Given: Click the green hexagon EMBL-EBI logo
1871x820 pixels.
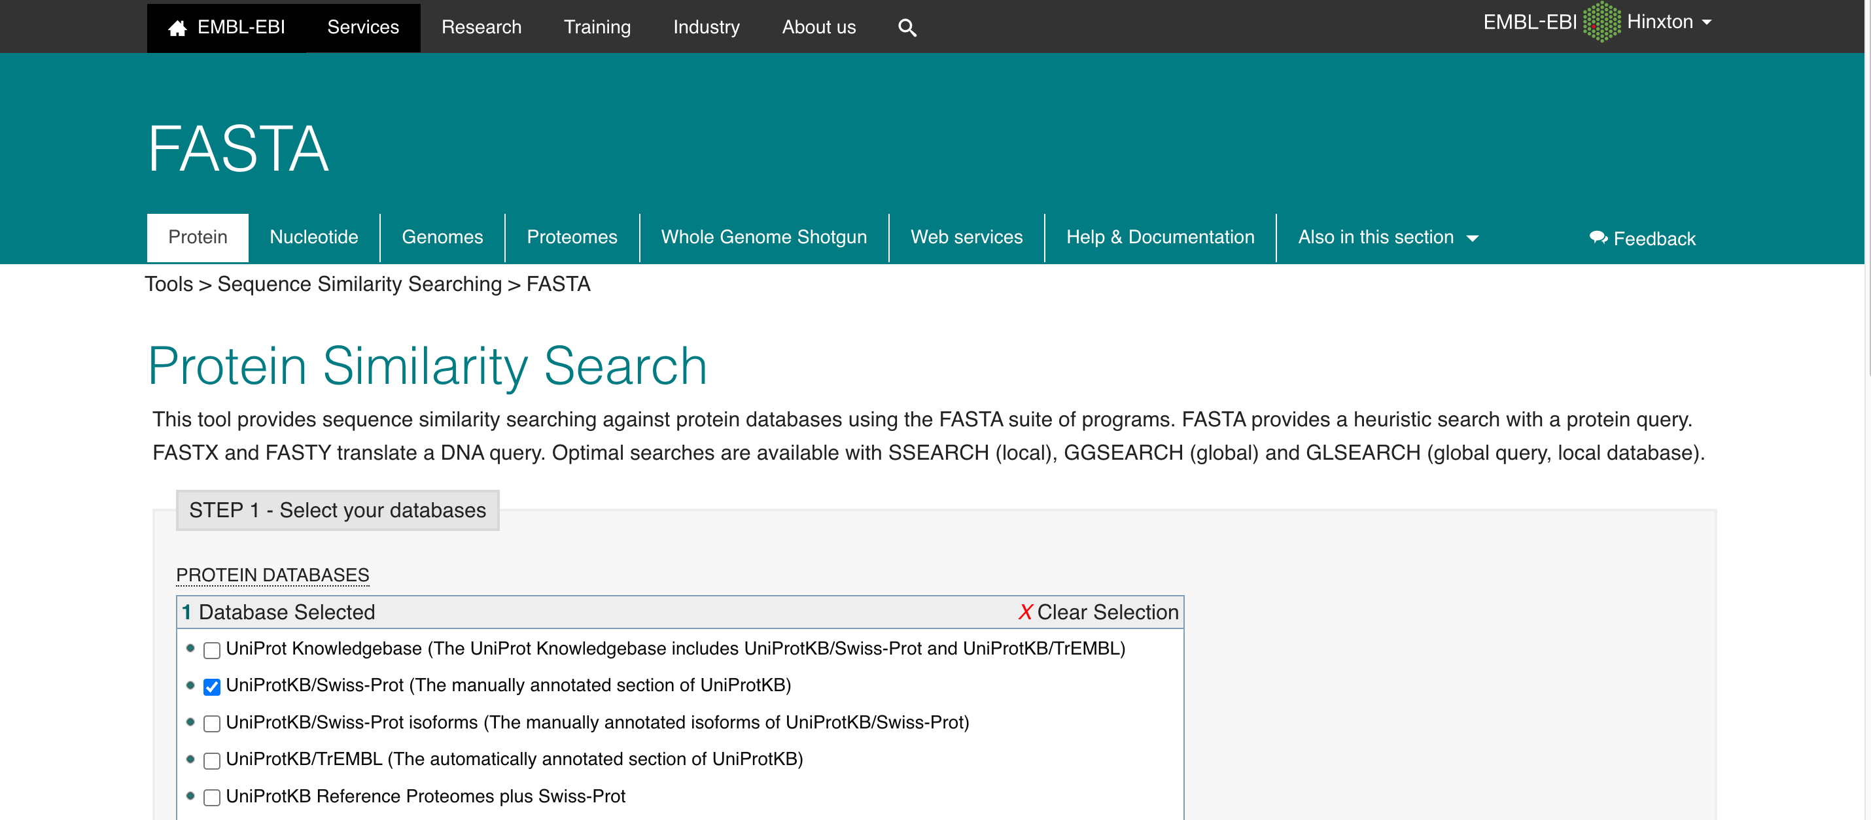Looking at the screenshot, I should click(1601, 22).
